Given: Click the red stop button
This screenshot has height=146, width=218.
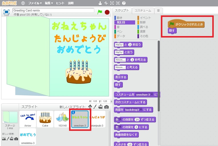Looking at the screenshot, I should (107, 12).
